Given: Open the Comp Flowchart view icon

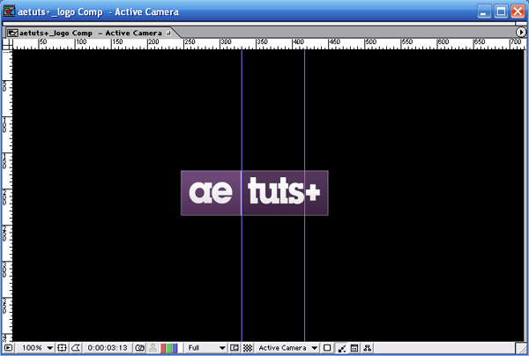Looking at the screenshot, I should pyautogui.click(x=368, y=348).
